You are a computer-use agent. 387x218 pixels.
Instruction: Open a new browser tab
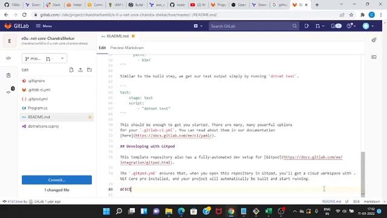tap(317, 5)
